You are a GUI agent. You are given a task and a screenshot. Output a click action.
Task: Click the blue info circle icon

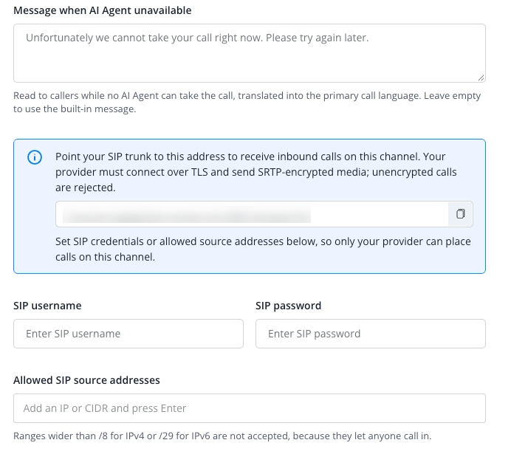35,157
